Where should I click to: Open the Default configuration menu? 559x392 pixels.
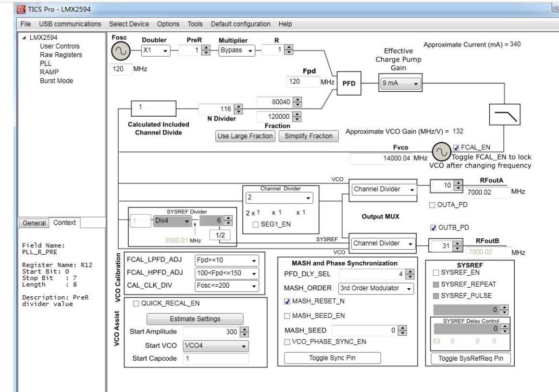point(241,24)
